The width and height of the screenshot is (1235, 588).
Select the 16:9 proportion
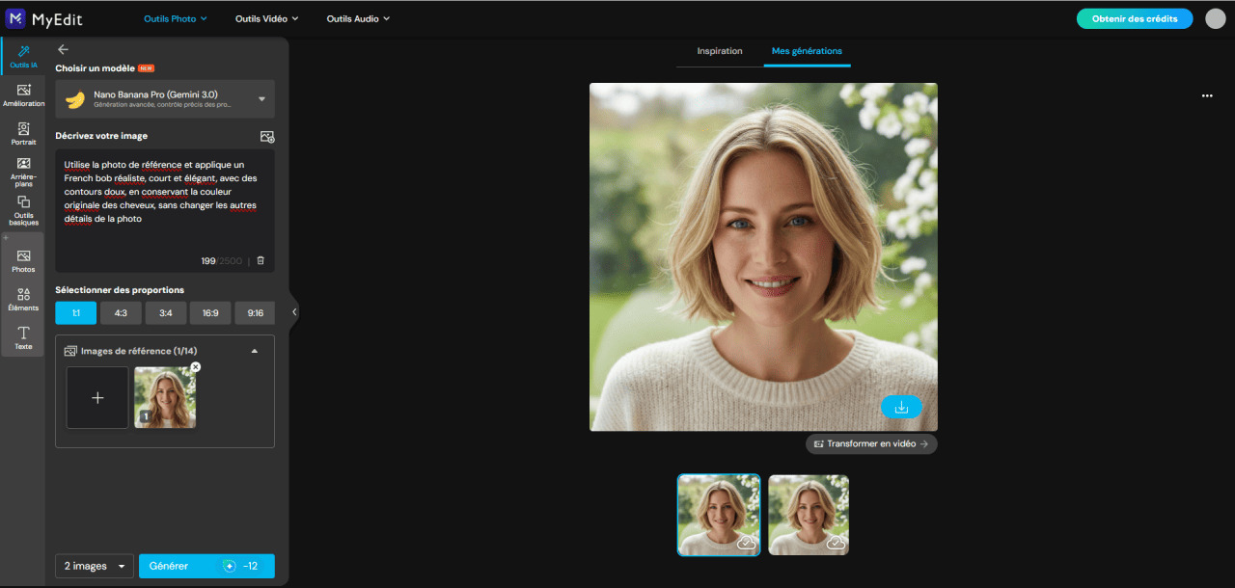210,313
